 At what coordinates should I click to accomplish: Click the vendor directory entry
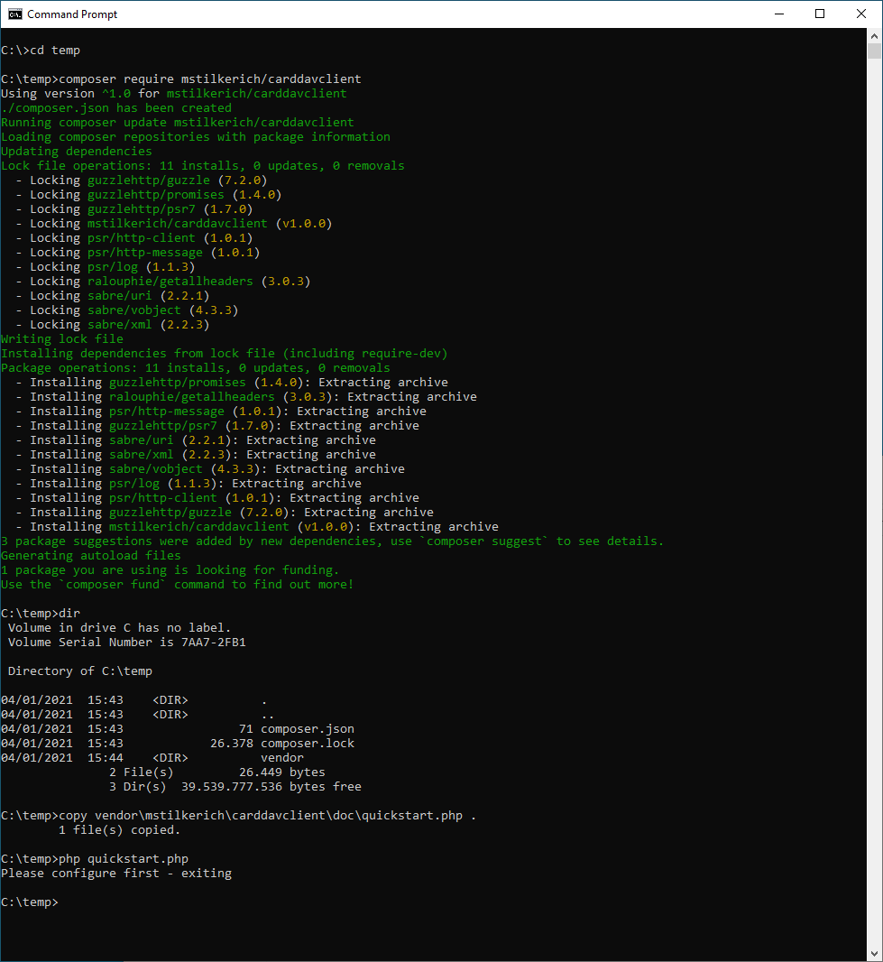coord(282,757)
